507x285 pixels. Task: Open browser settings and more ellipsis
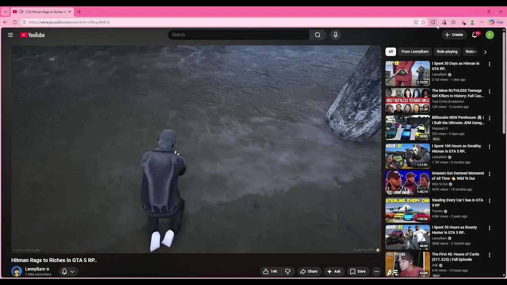(482, 22)
